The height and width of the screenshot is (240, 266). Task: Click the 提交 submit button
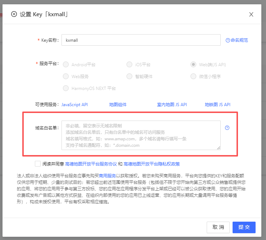244,227
